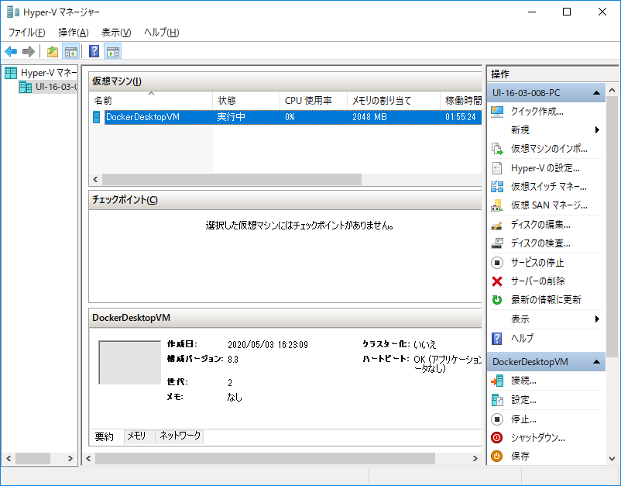Collapse the UI-16-03-008-PC actions section
Viewport: 621px width, 486px height.
(597, 91)
